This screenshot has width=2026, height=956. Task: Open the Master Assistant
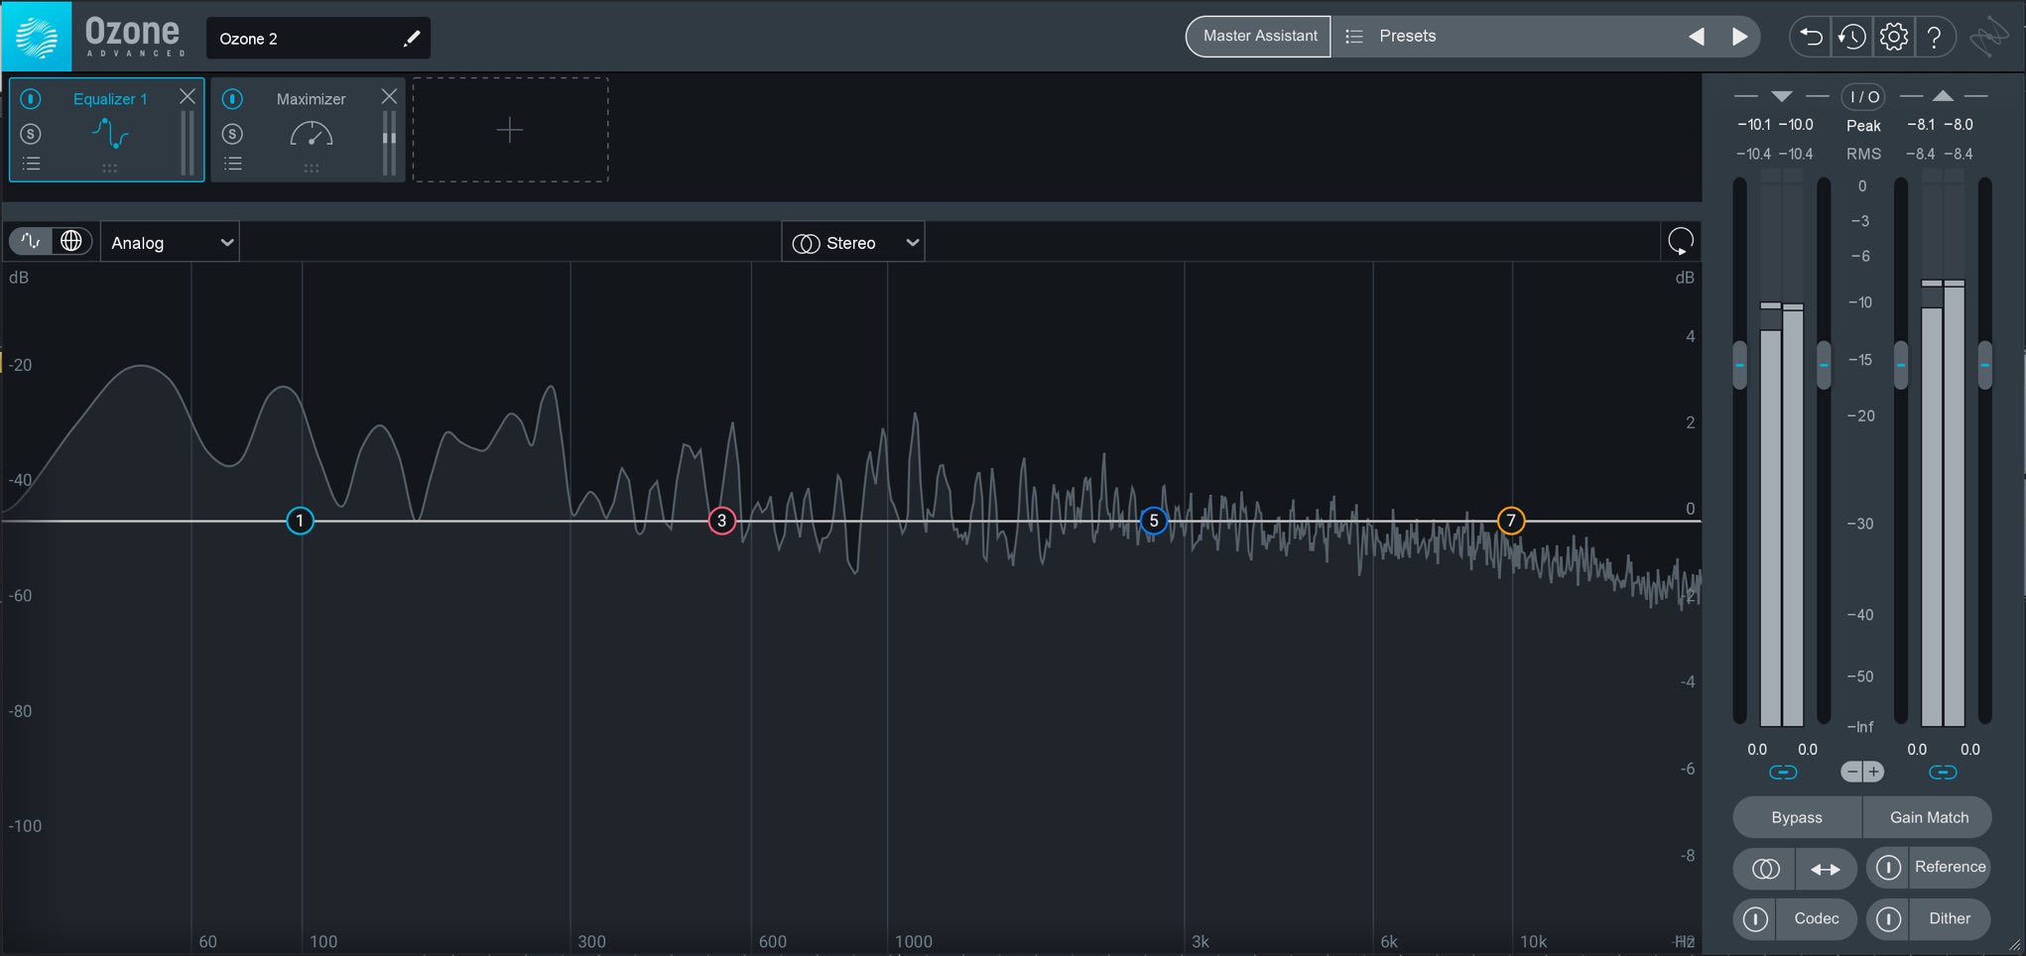[1259, 37]
